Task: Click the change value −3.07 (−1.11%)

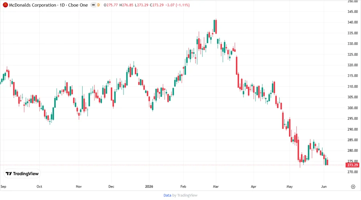Action: [x=177, y=5]
